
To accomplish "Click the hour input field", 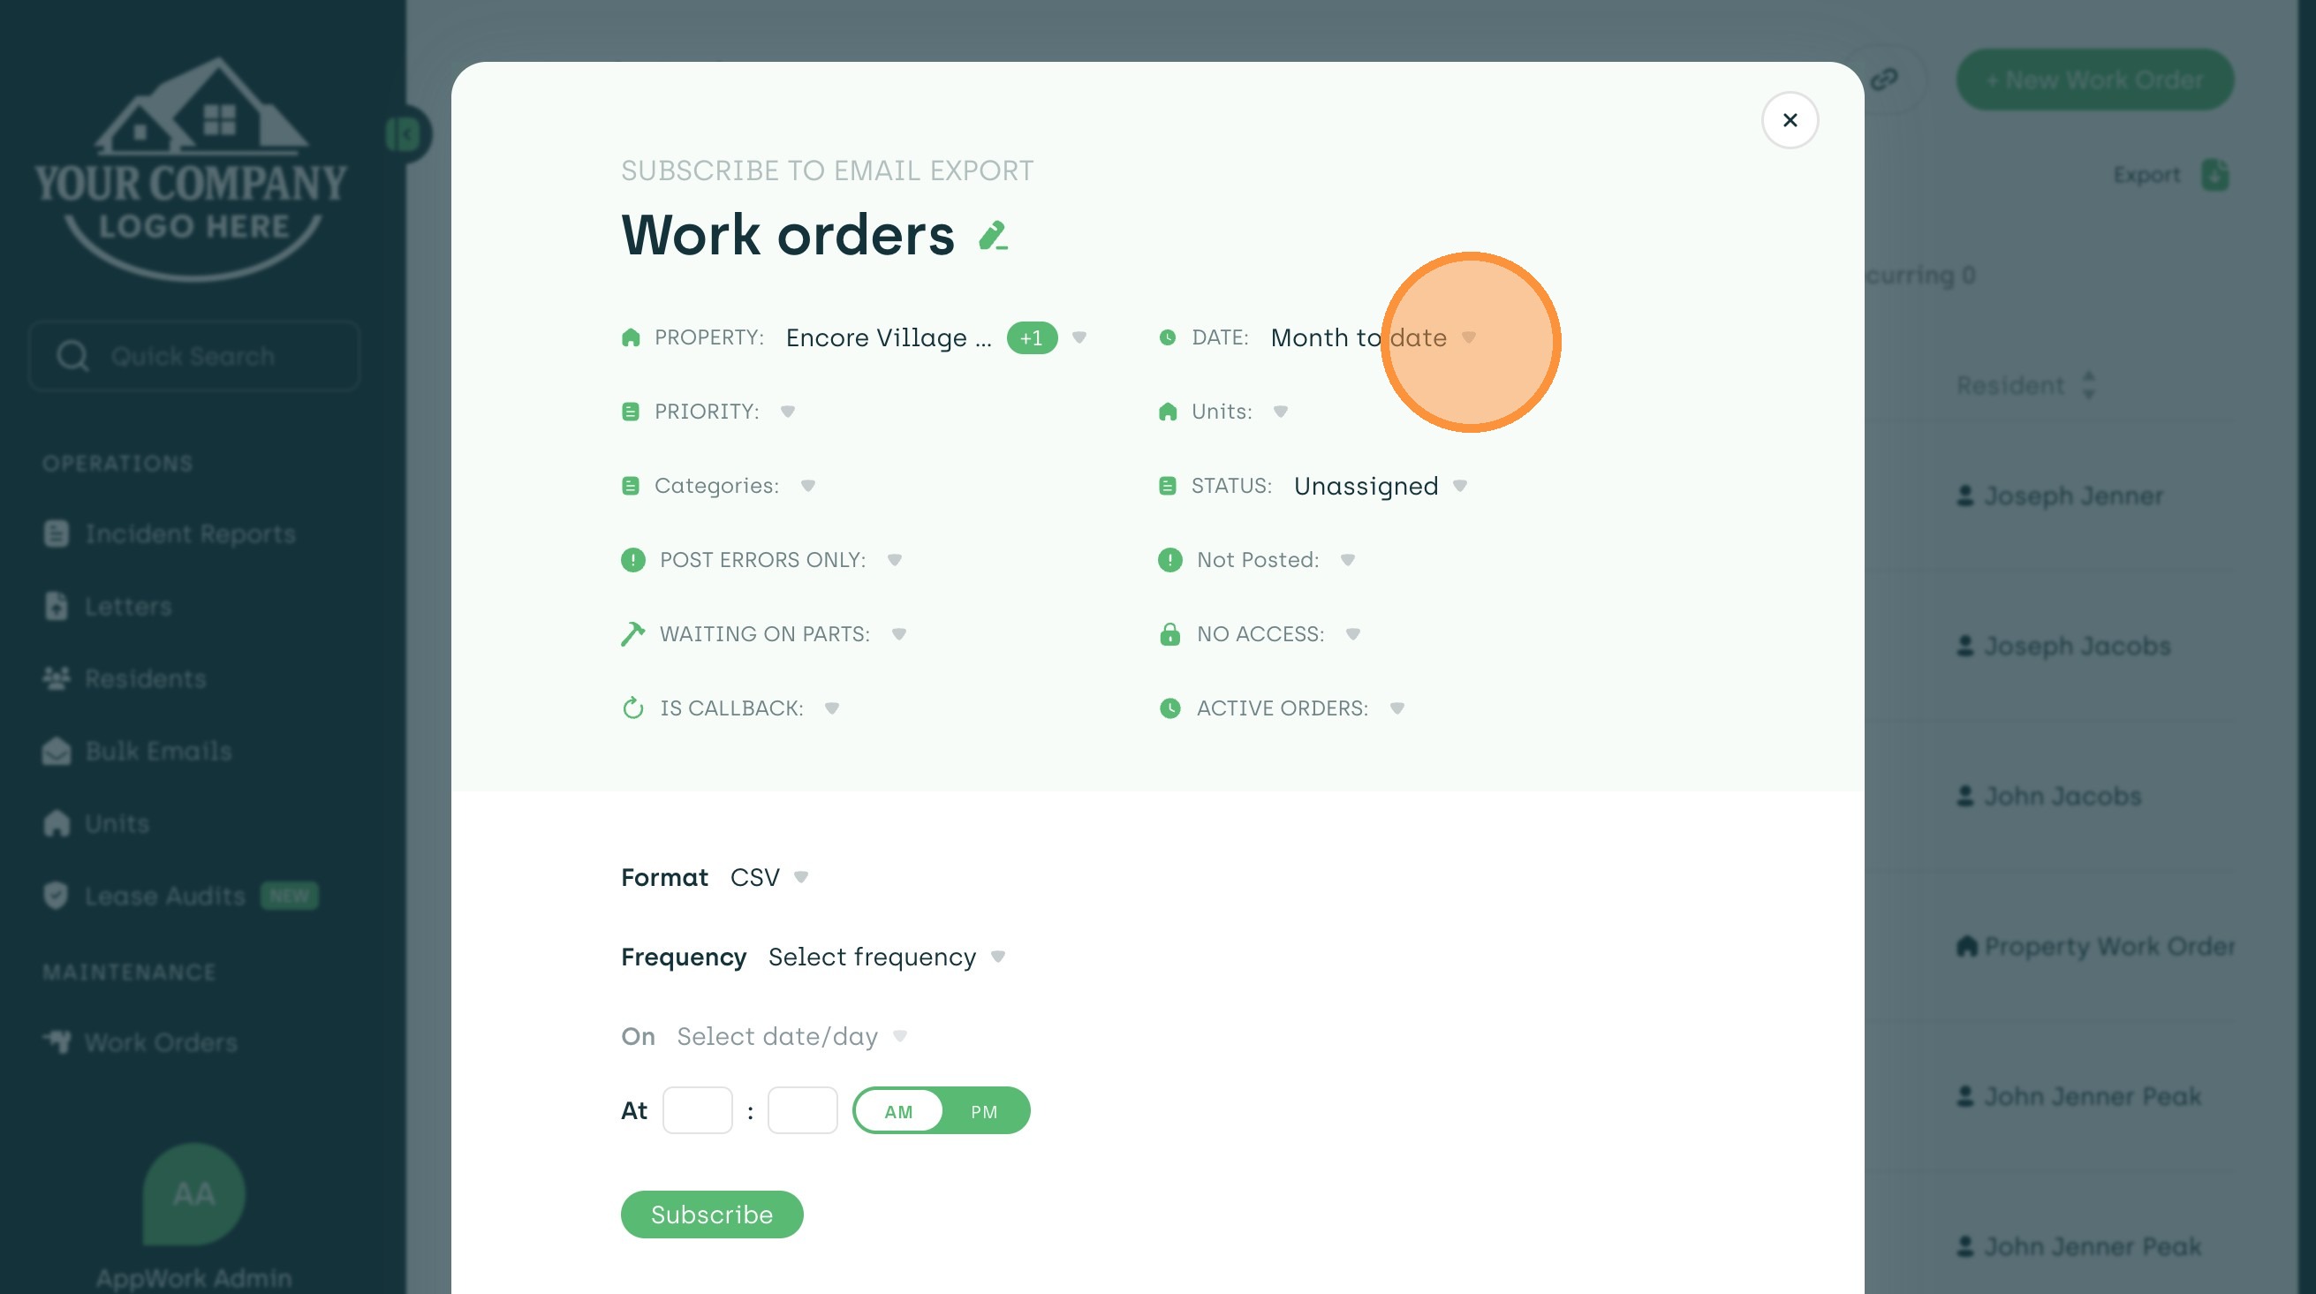I will pyautogui.click(x=697, y=1110).
